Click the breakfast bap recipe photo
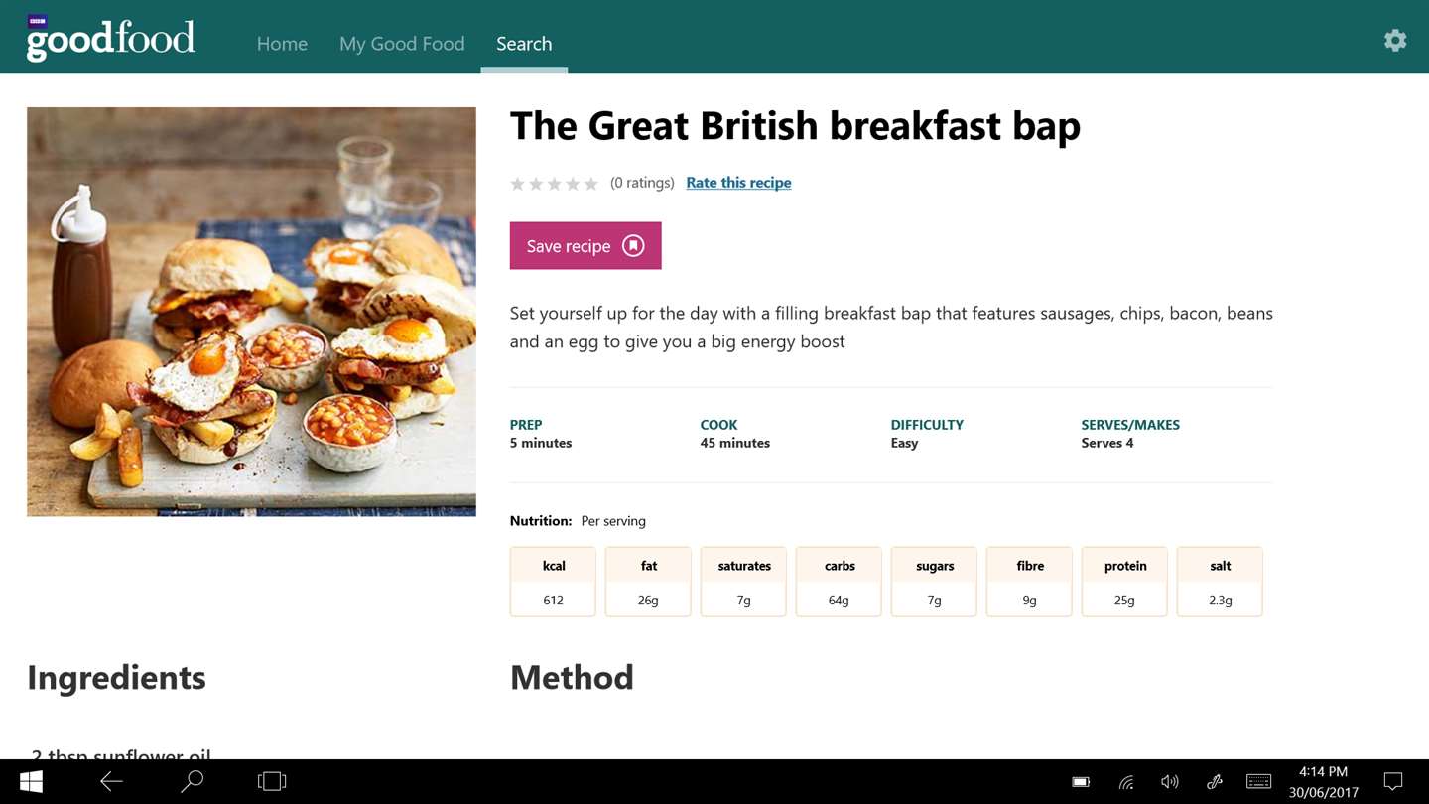 [251, 312]
